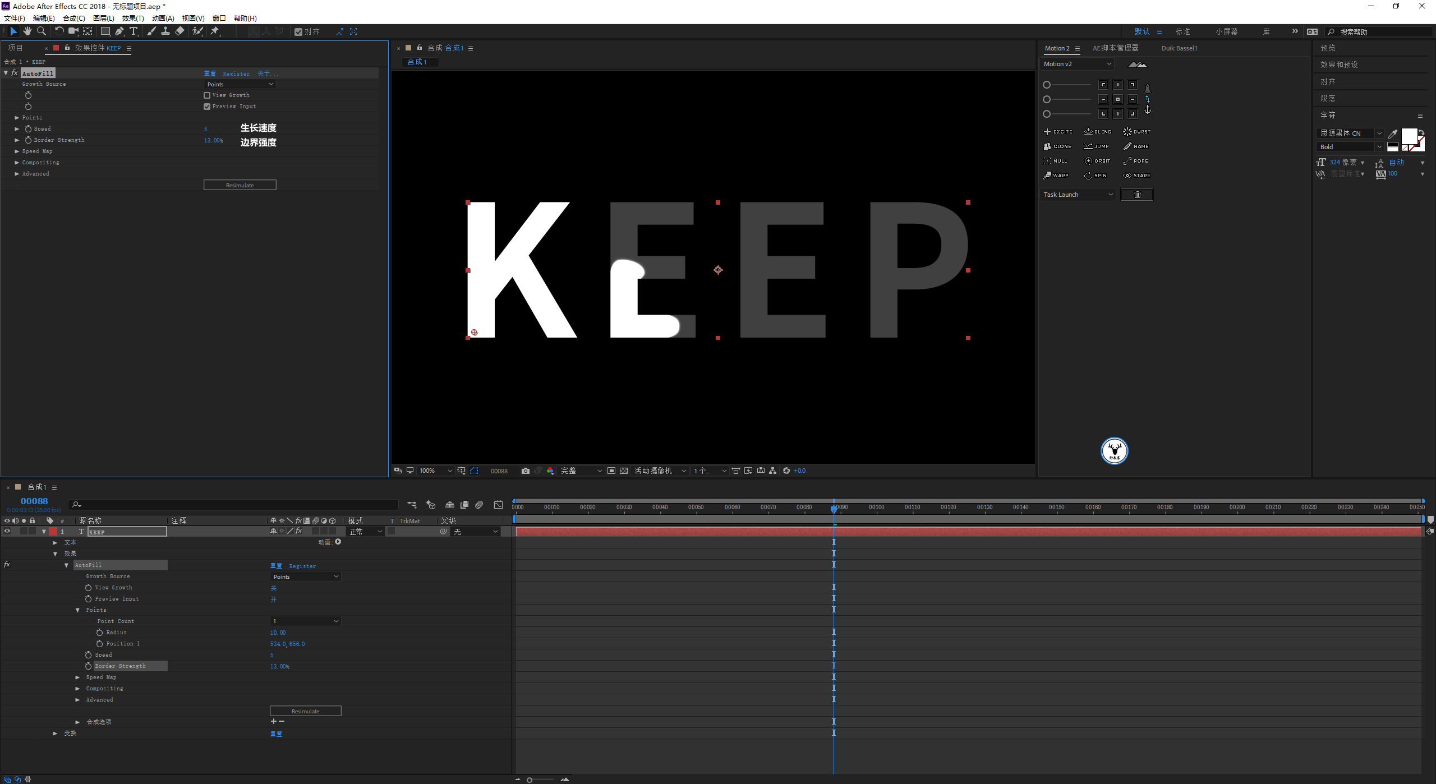Hide the KEEP layer with eye toggle
Viewport: 1436px width, 784px height.
click(7, 531)
